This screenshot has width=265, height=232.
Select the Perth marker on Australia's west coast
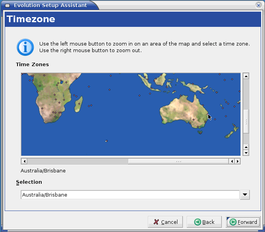coord(162,120)
